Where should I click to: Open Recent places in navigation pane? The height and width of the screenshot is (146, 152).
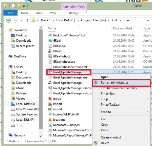click(25, 46)
